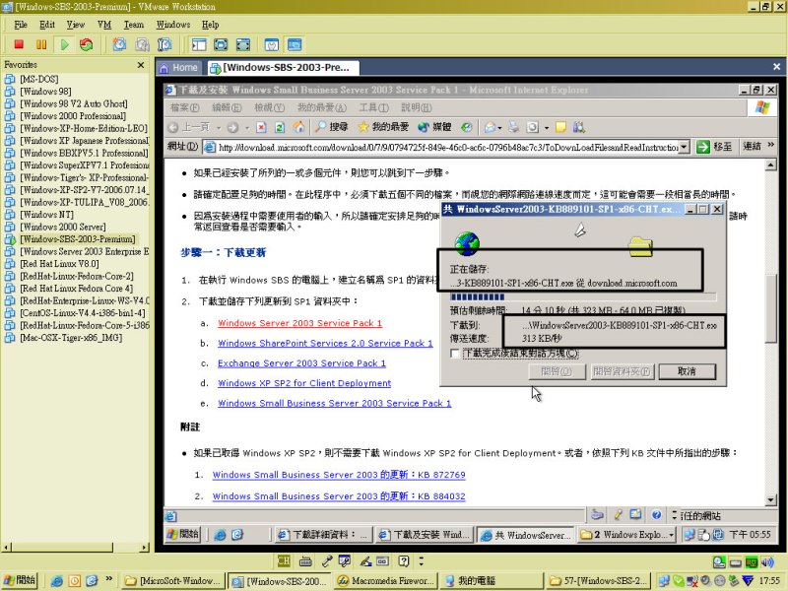The image size is (788, 591).
Task: Open the forward button history dropdown arrow
Action: pos(247,128)
